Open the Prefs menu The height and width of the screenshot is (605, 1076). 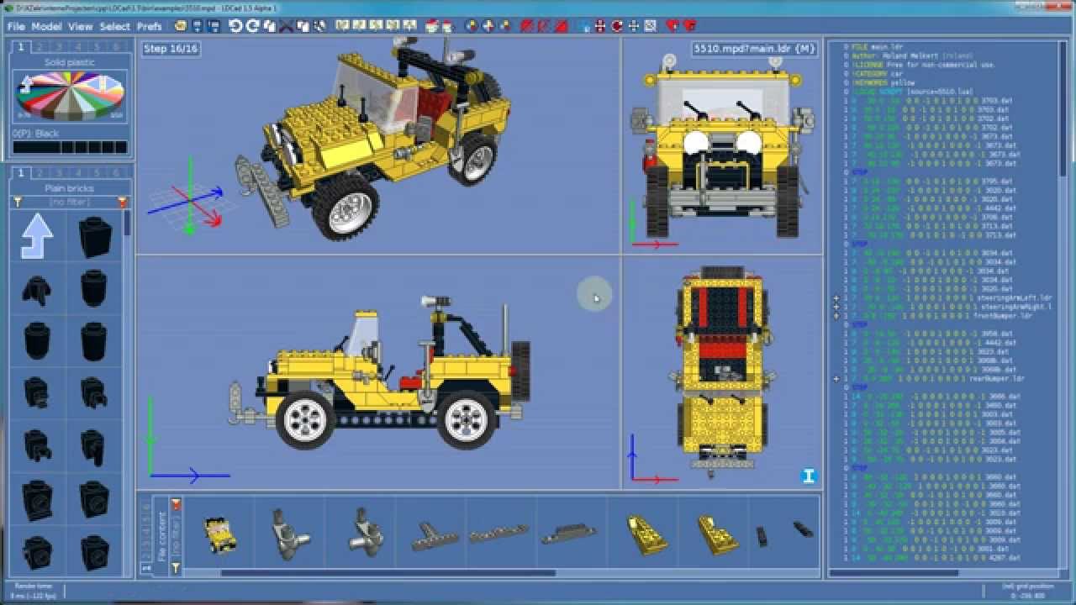tap(149, 26)
